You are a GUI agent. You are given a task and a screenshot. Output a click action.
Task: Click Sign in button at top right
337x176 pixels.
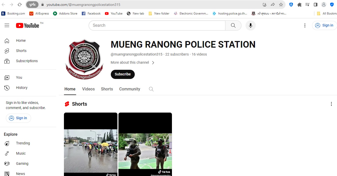pos(324,25)
